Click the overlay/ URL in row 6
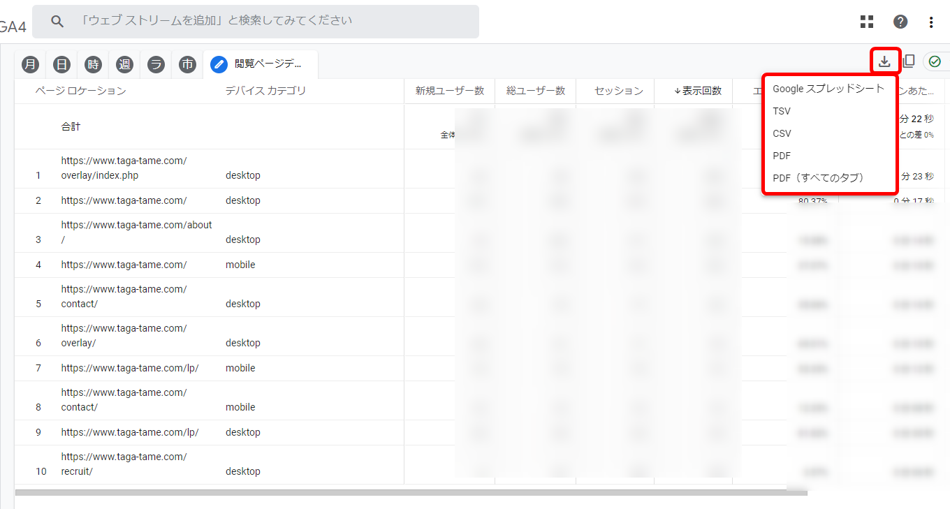950x509 pixels. point(124,336)
